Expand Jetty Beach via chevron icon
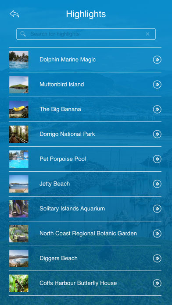172x305 pixels. click(157, 184)
